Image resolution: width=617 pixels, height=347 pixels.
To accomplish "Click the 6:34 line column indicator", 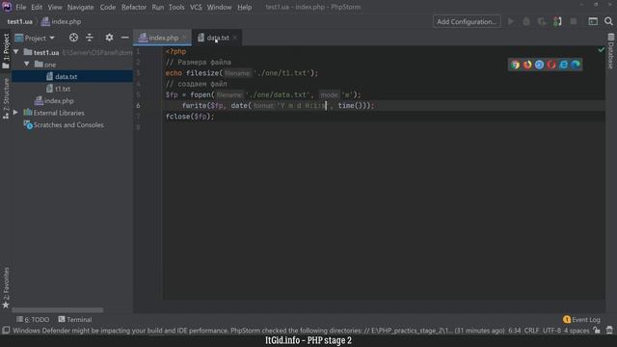I will pos(514,331).
